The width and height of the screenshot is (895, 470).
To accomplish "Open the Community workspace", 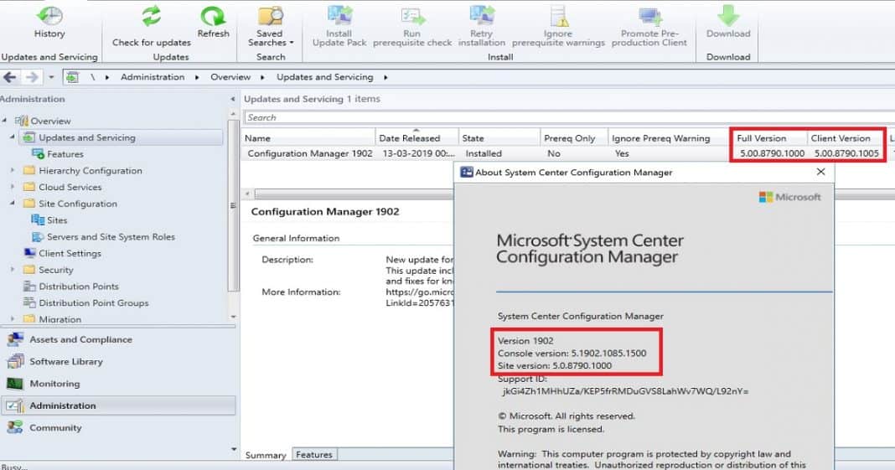I will 118,428.
